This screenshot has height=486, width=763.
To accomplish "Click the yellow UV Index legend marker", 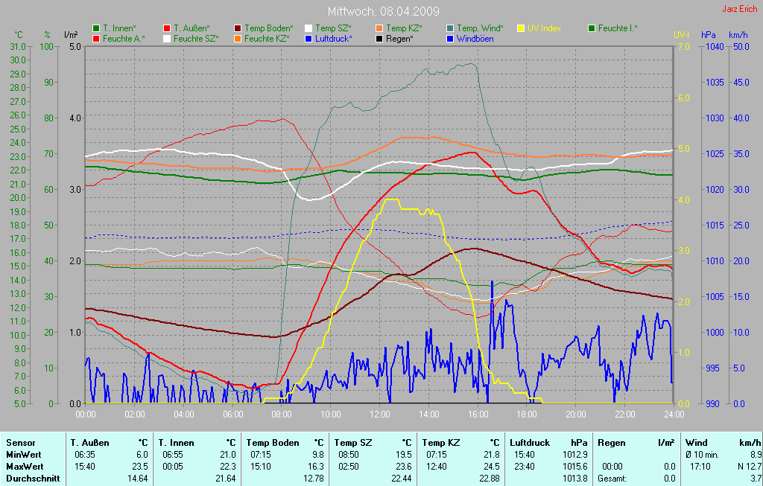I will click(521, 28).
